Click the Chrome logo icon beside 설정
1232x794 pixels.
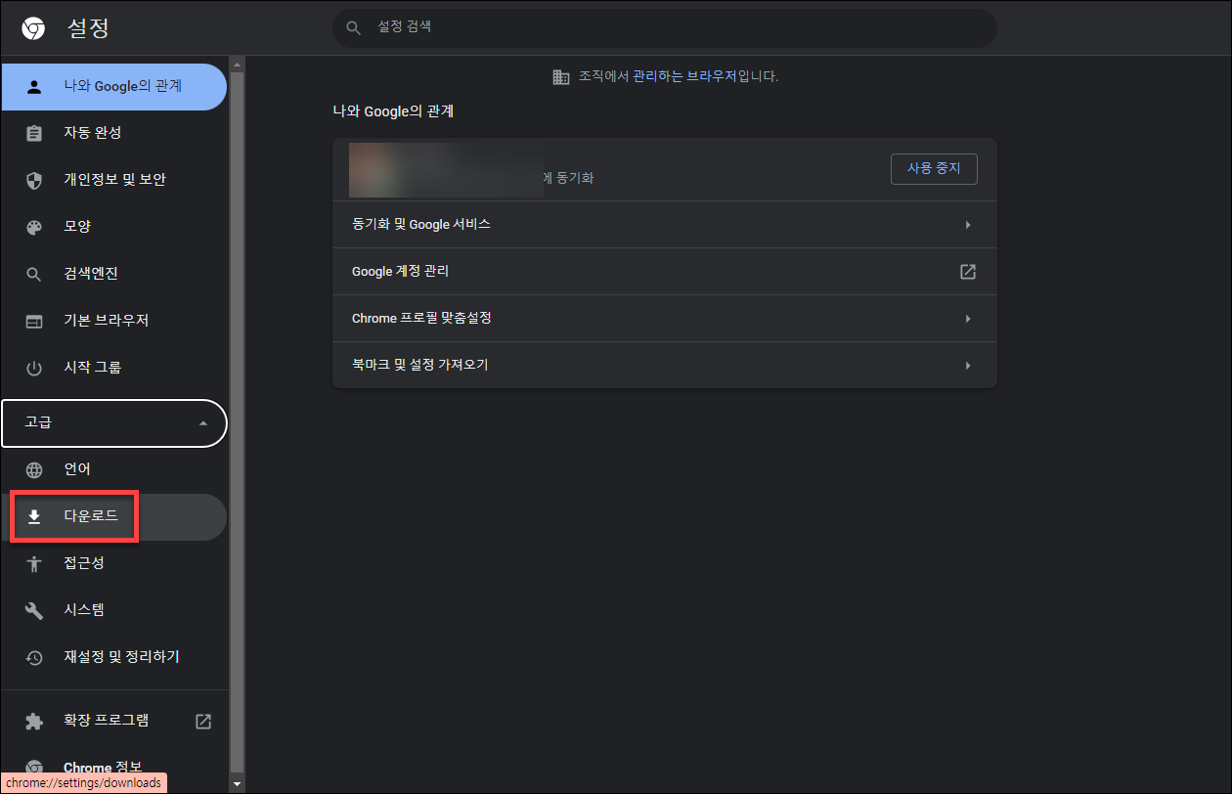34,28
